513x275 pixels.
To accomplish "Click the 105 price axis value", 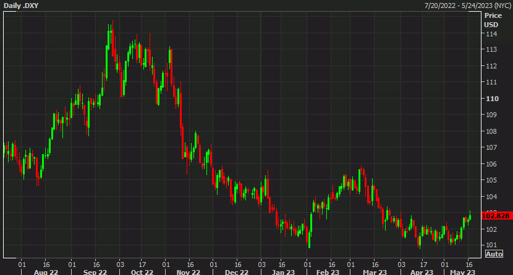I will tap(491, 180).
